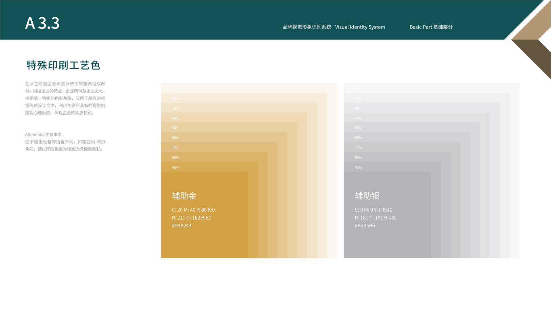Select CMYK value 'C: 0 M: 0 Y: 0 K:40'
This screenshot has width=551, height=309.
[374, 210]
